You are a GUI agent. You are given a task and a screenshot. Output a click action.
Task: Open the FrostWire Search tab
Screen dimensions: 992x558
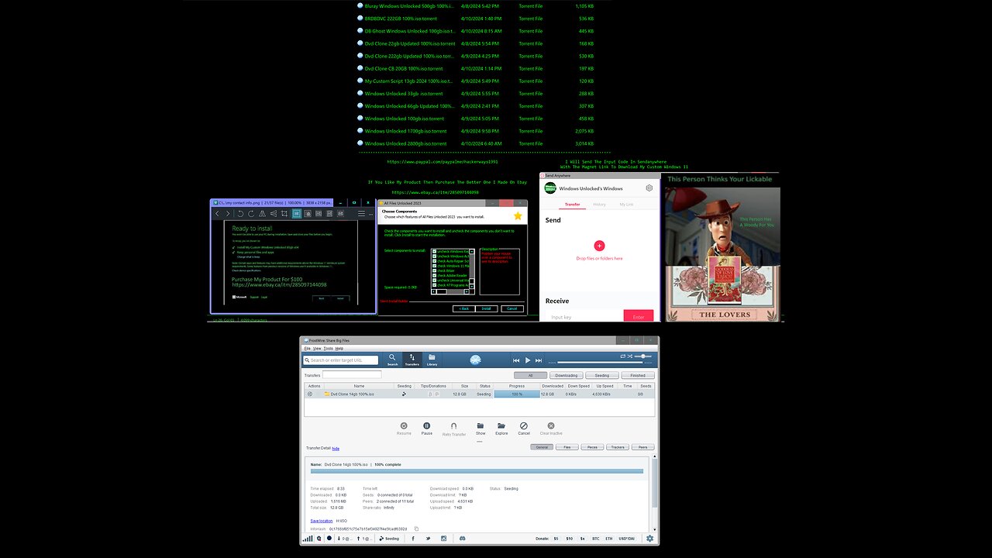tap(392, 359)
